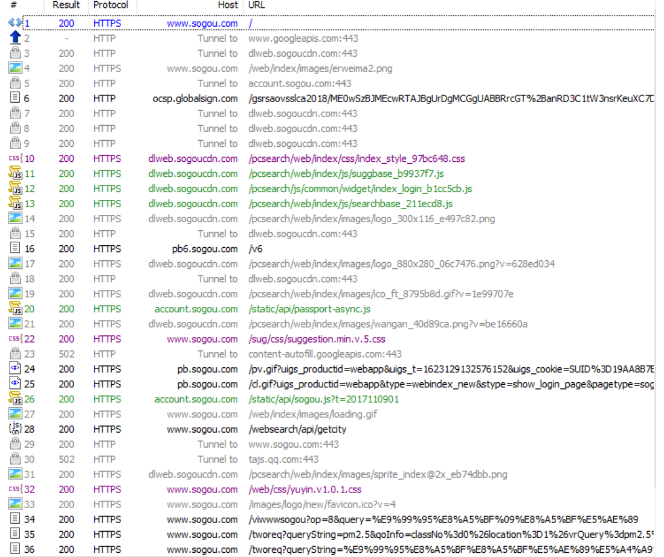
Task: Select host www.sogou.com in row 1
Action: click(x=202, y=24)
